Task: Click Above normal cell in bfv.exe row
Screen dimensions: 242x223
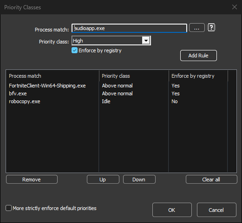Action: click(x=117, y=93)
